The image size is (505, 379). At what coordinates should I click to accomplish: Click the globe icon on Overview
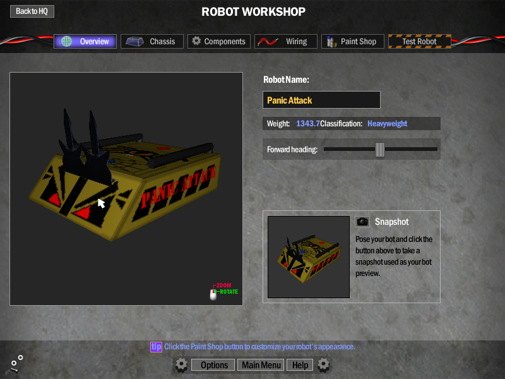point(67,41)
